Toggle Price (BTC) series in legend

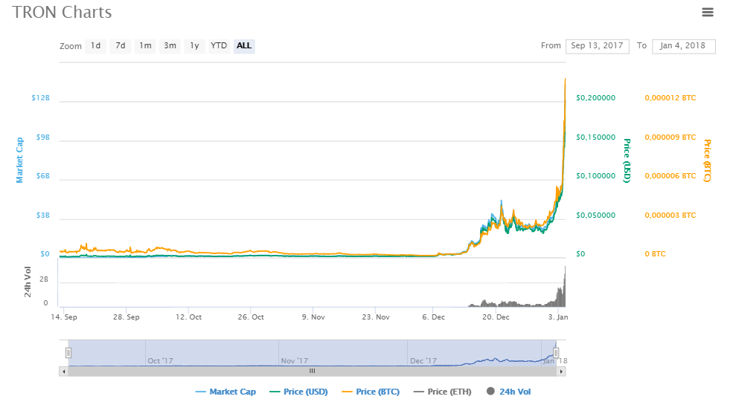[373, 392]
